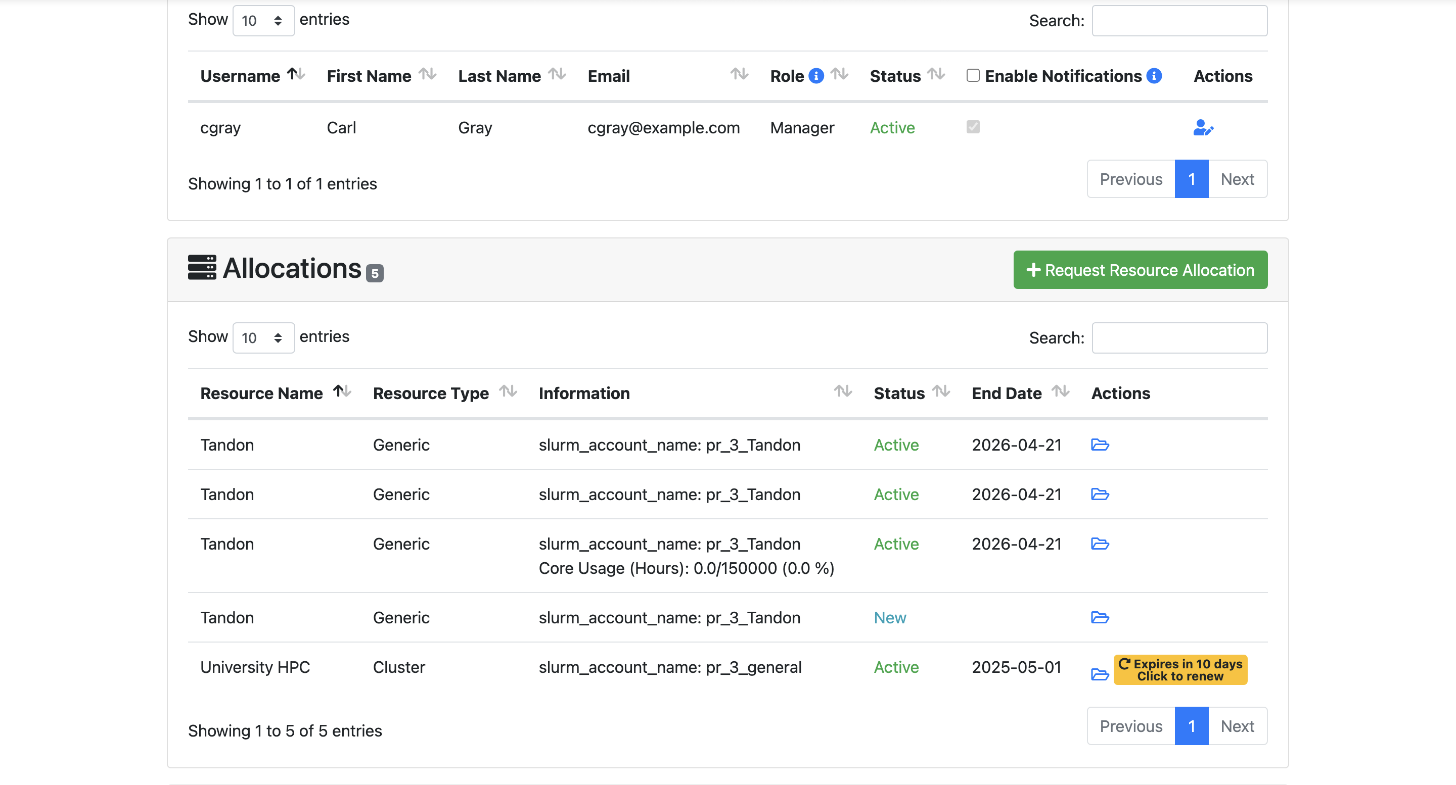
Task: Open folder icon for Tandon allocation with status New
Action: coord(1100,617)
